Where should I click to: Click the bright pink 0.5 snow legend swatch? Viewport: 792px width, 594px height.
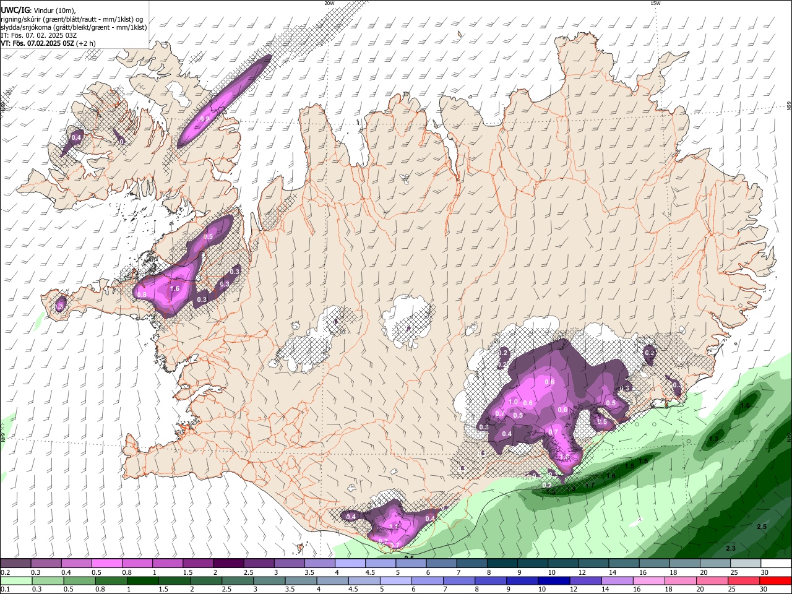tap(106, 564)
